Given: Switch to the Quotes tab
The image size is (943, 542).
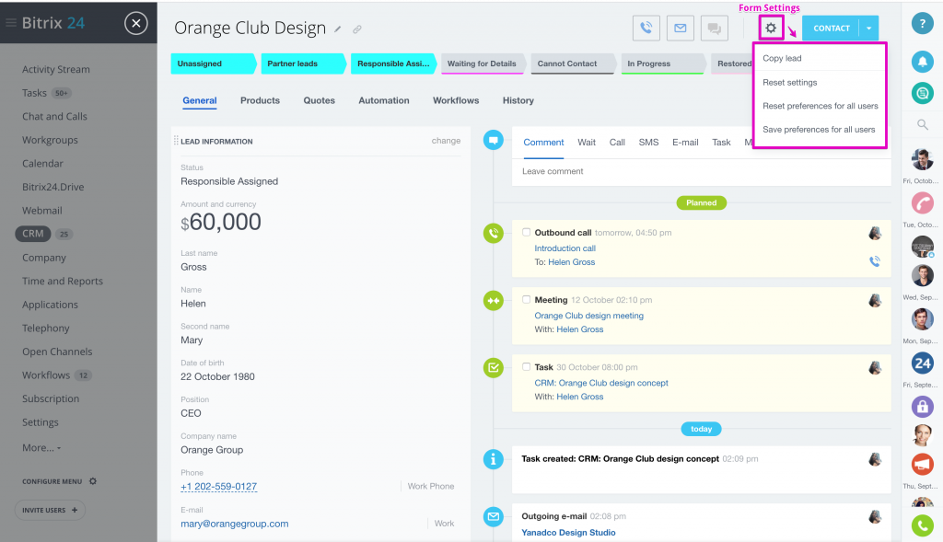Looking at the screenshot, I should [319, 100].
